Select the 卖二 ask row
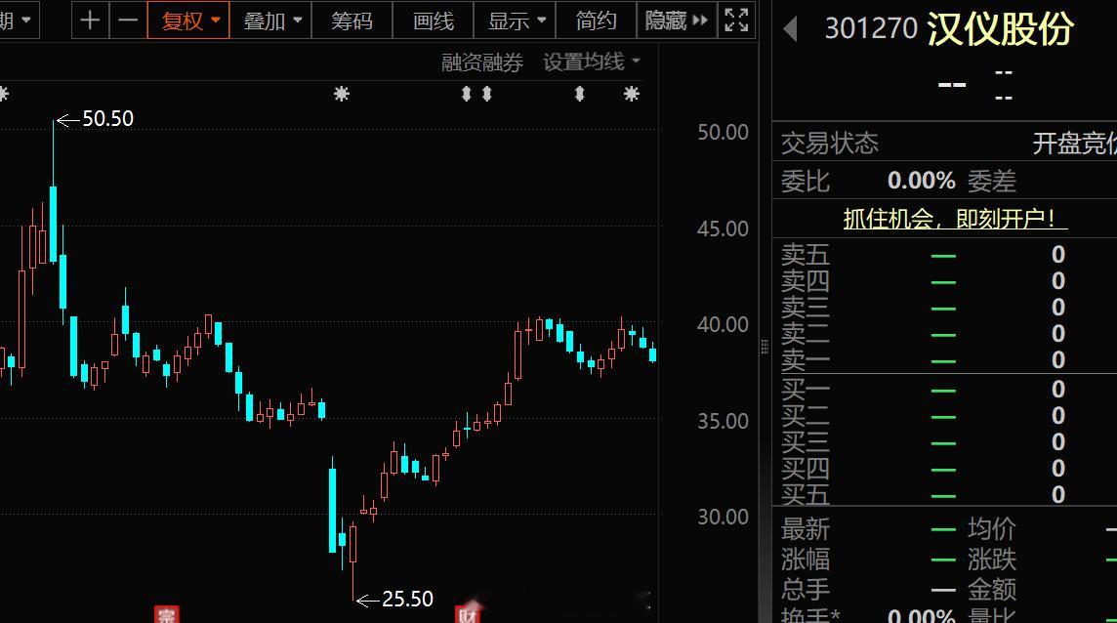Image resolution: width=1117 pixels, height=623 pixels. pyautogui.click(x=944, y=334)
